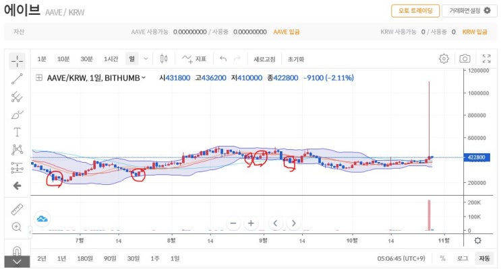Redo the chart action

click(237, 58)
